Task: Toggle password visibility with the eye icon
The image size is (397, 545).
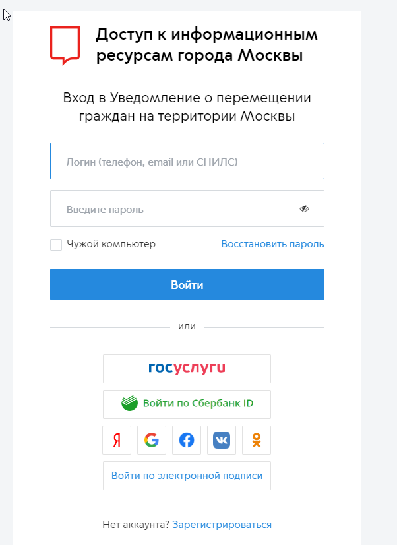Action: [304, 208]
